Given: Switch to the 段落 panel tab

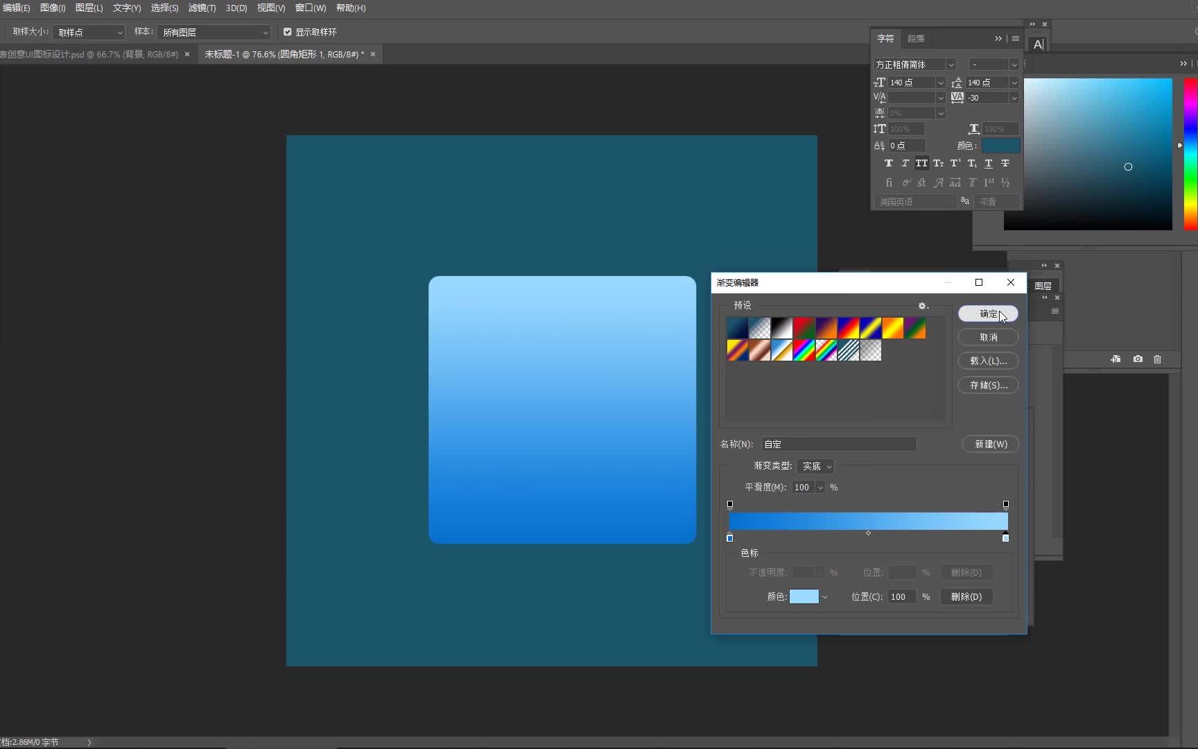Looking at the screenshot, I should (916, 39).
